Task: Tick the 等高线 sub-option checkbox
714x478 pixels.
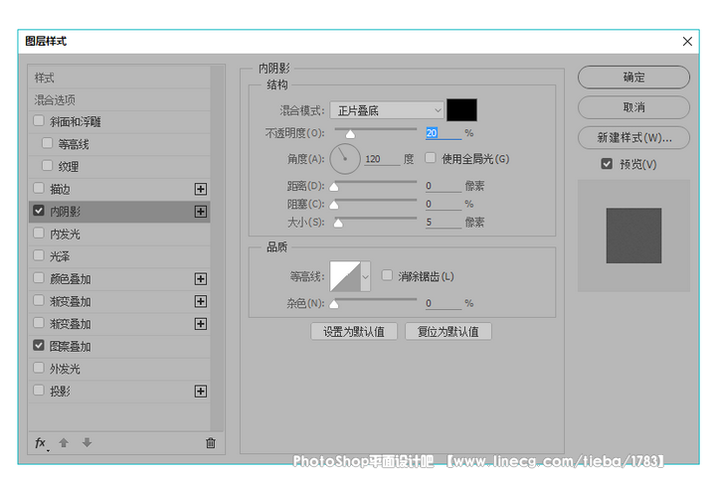Action: point(48,143)
